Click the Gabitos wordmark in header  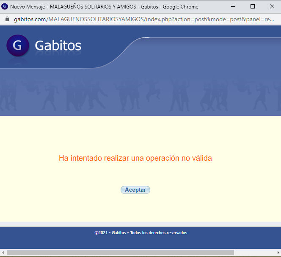tap(58, 46)
